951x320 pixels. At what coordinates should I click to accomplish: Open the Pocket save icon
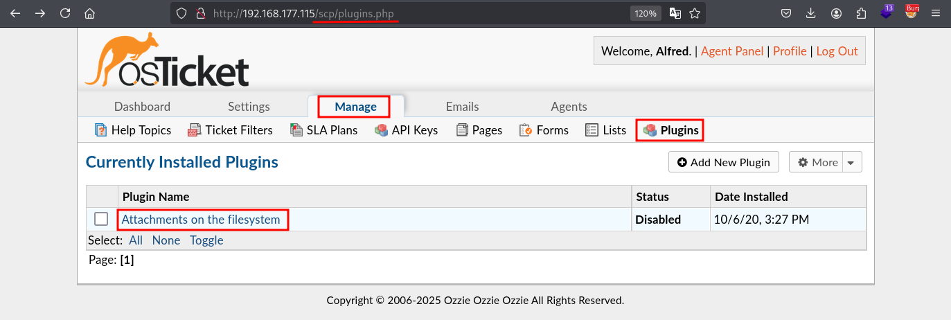(x=786, y=13)
